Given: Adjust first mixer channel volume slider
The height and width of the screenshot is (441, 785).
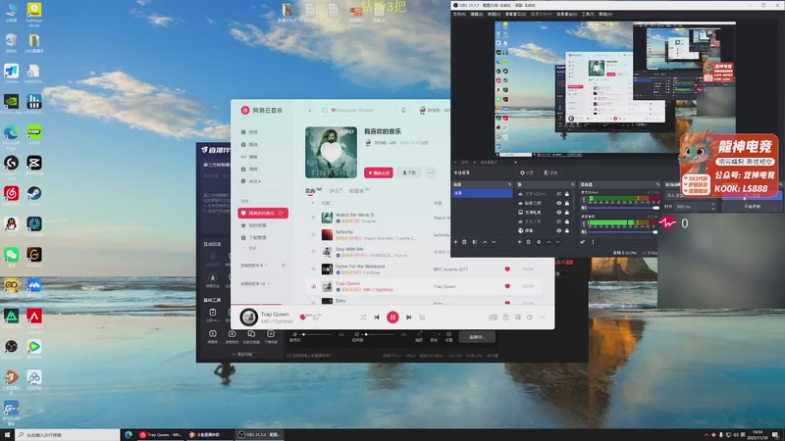Looking at the screenshot, I should pyautogui.click(x=623, y=207).
